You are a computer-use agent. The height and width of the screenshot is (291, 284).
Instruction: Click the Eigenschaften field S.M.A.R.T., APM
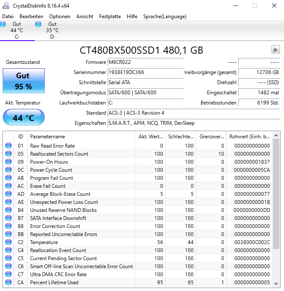194,123
